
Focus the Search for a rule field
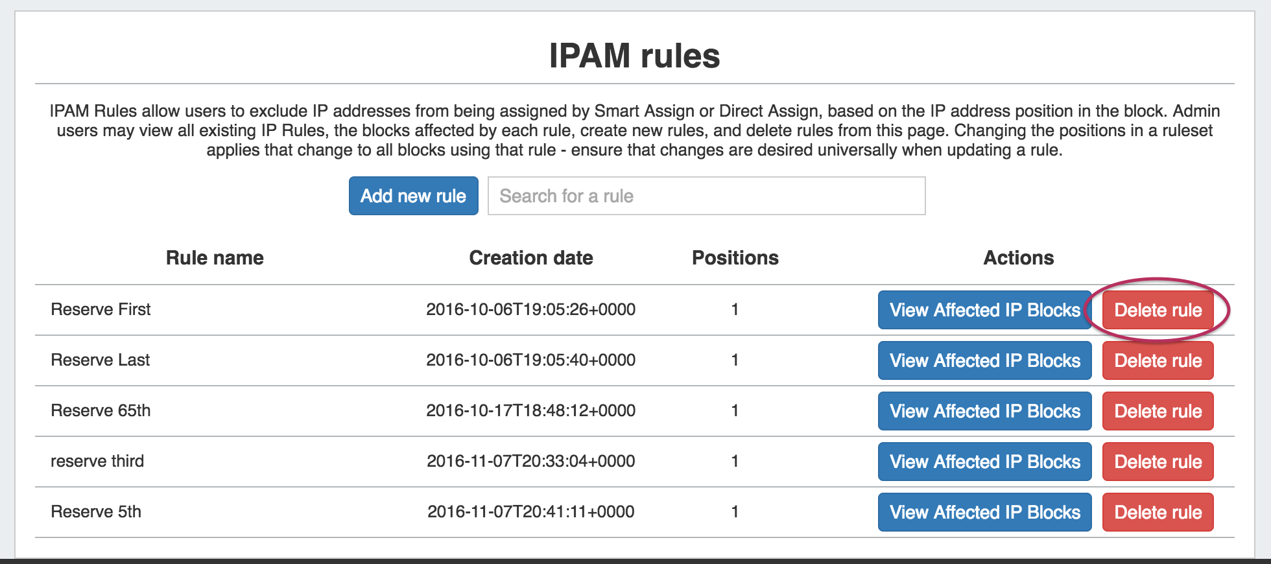click(706, 196)
